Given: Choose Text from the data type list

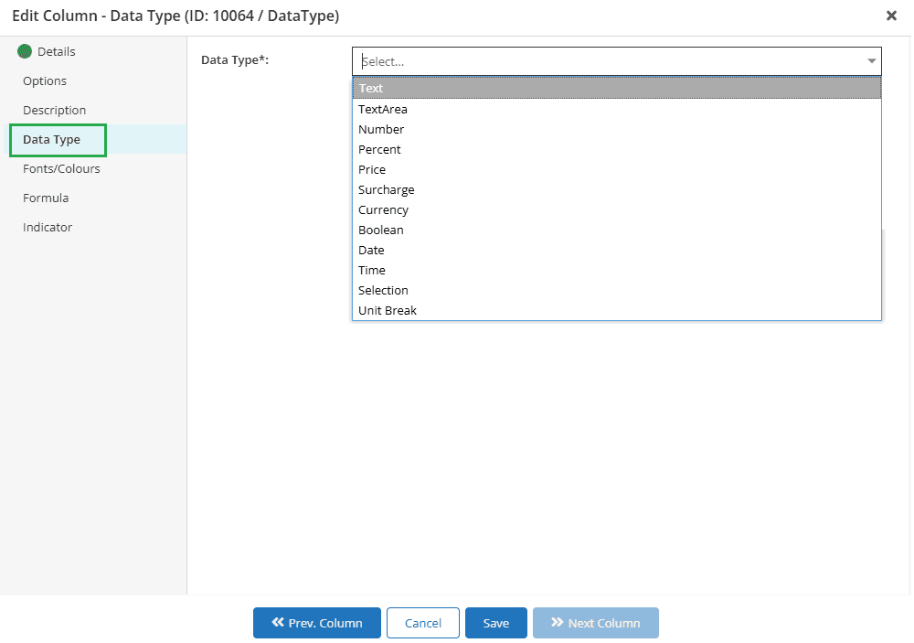Looking at the screenshot, I should click(617, 88).
